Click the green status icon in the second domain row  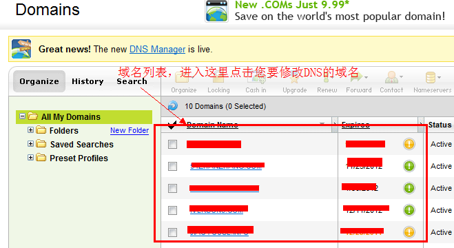409,166
